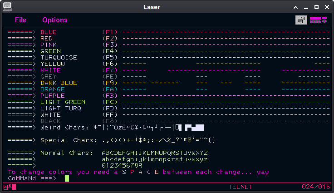Click the (F1) key label

110,32
